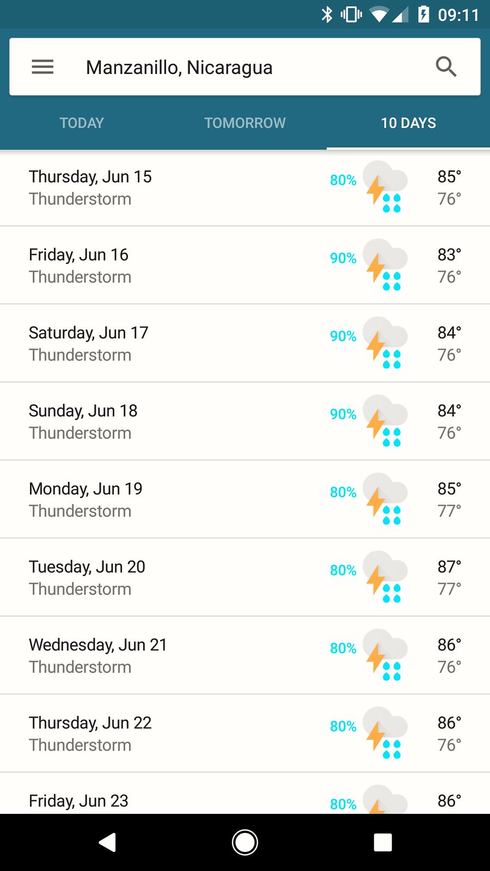Select Monday, Jun 19 forecast entry
Viewport: 490px width, 871px height.
(163, 500)
